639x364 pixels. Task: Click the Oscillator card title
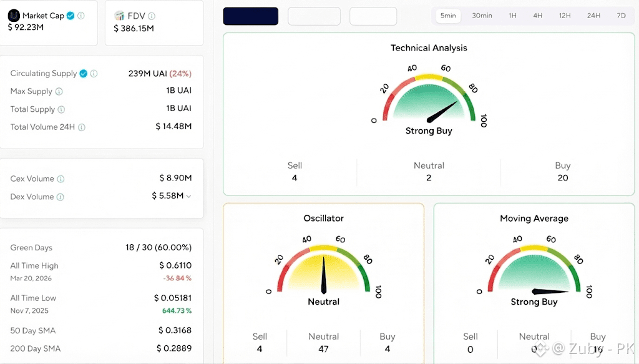(324, 218)
